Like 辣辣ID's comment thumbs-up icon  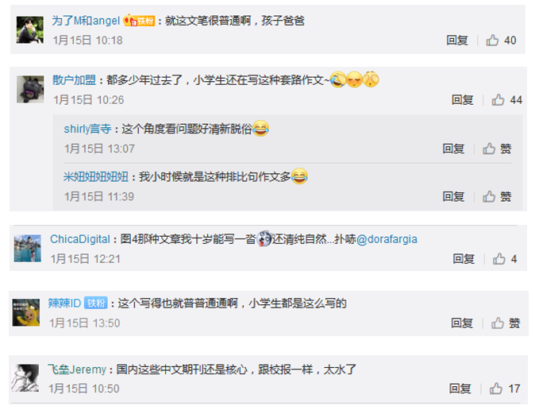tap(498, 323)
